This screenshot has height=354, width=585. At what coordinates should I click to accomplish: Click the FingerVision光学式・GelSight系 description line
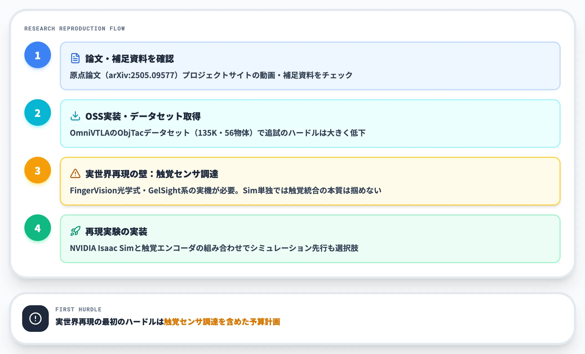point(226,190)
